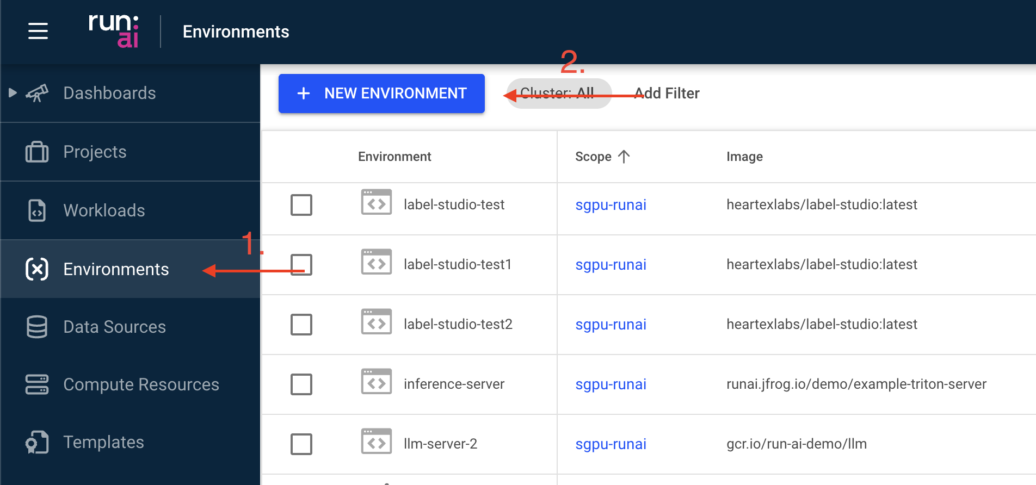
Task: Go to Environments in the sidebar
Action: (x=116, y=269)
